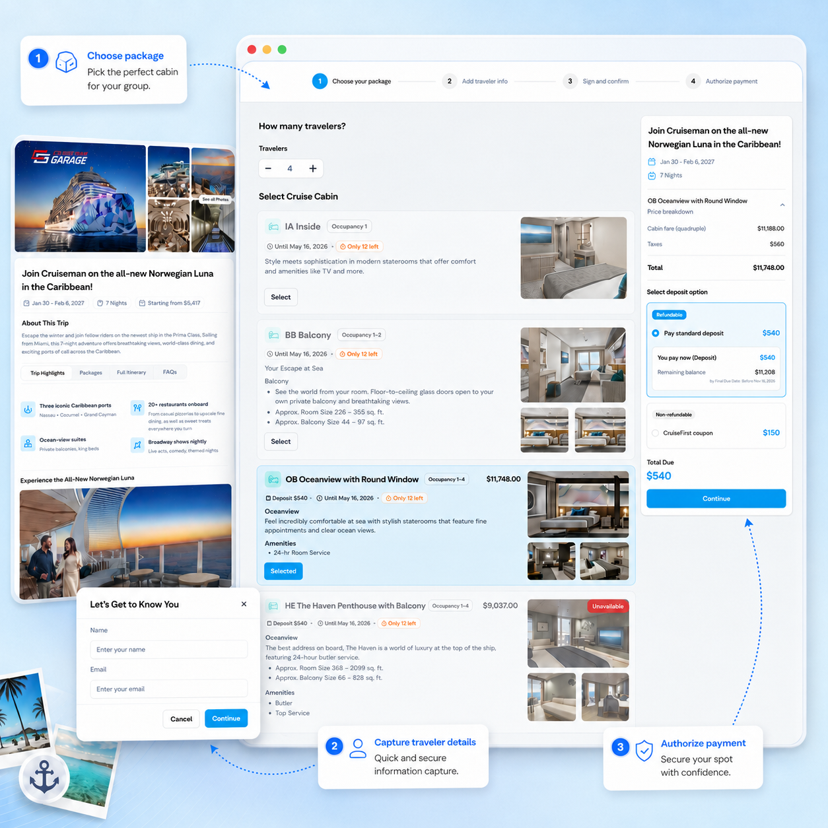The width and height of the screenshot is (828, 828).
Task: Click the Refundable badge
Action: [670, 315]
